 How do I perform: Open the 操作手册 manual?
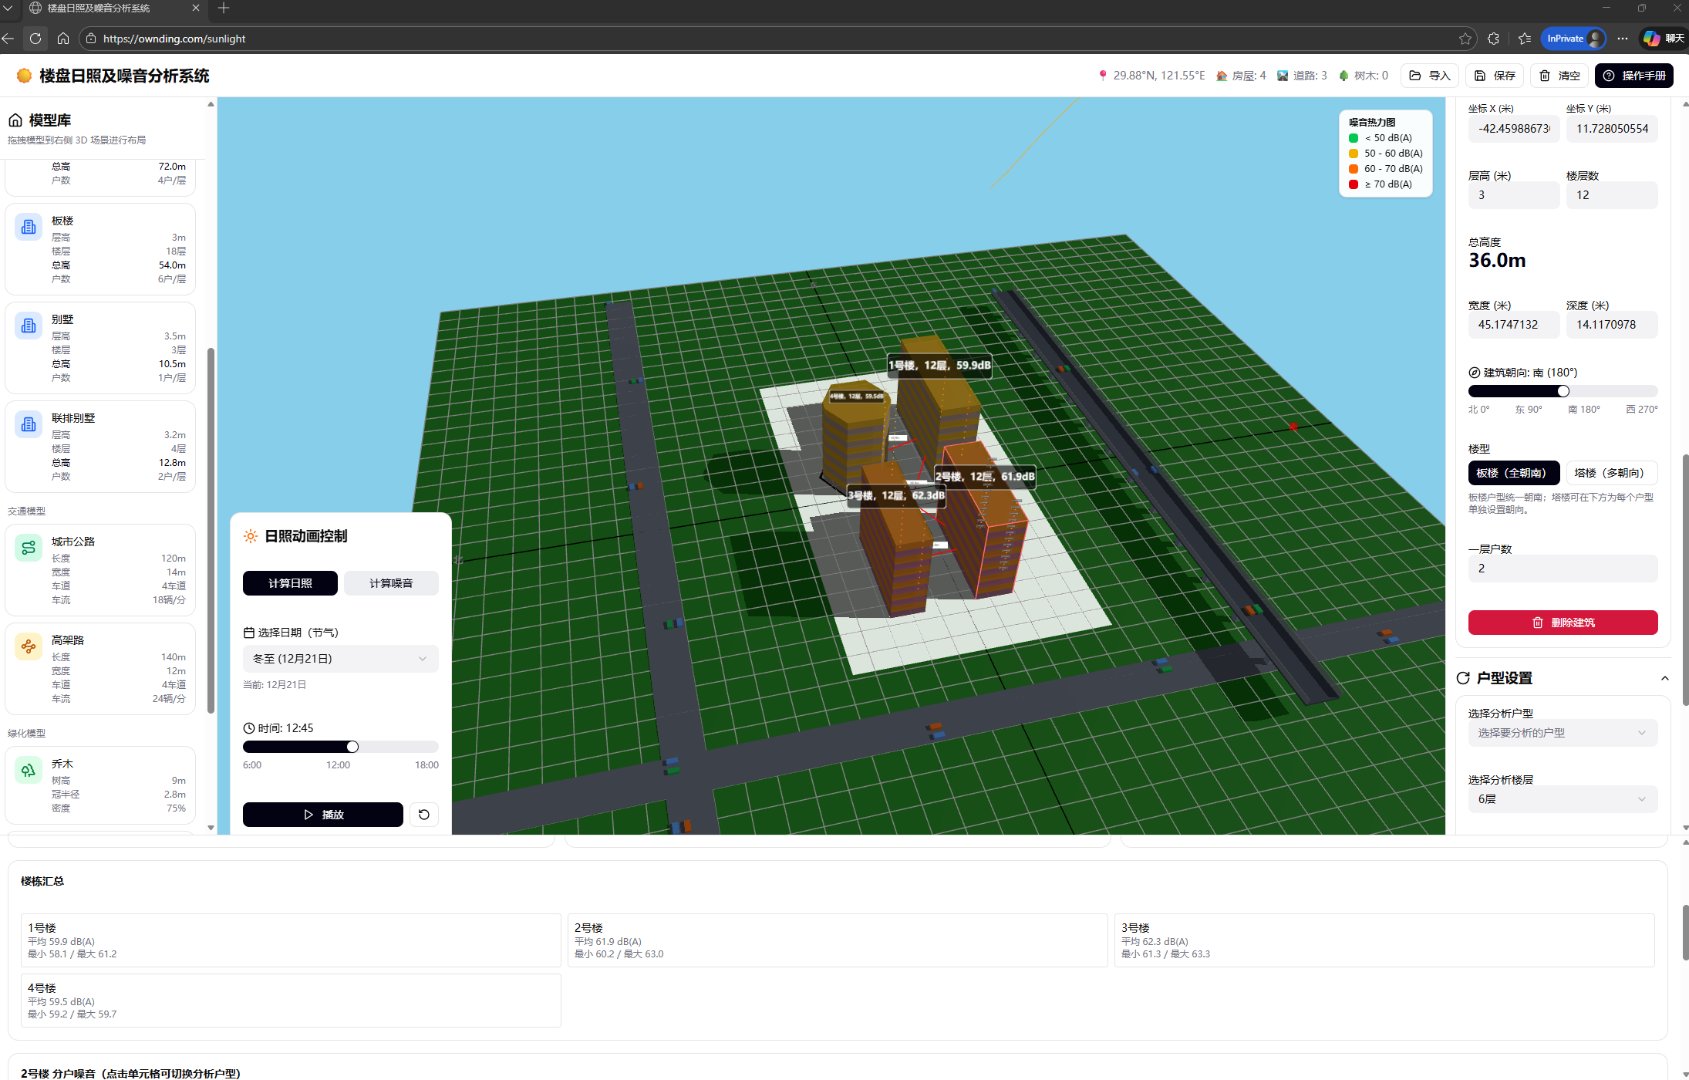(x=1633, y=76)
